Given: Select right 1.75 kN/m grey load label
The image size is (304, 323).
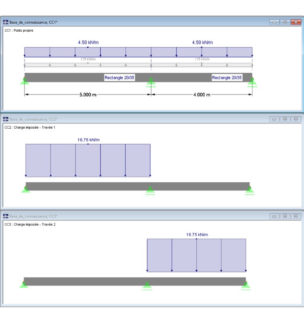Looking at the screenshot, I should [202, 59].
